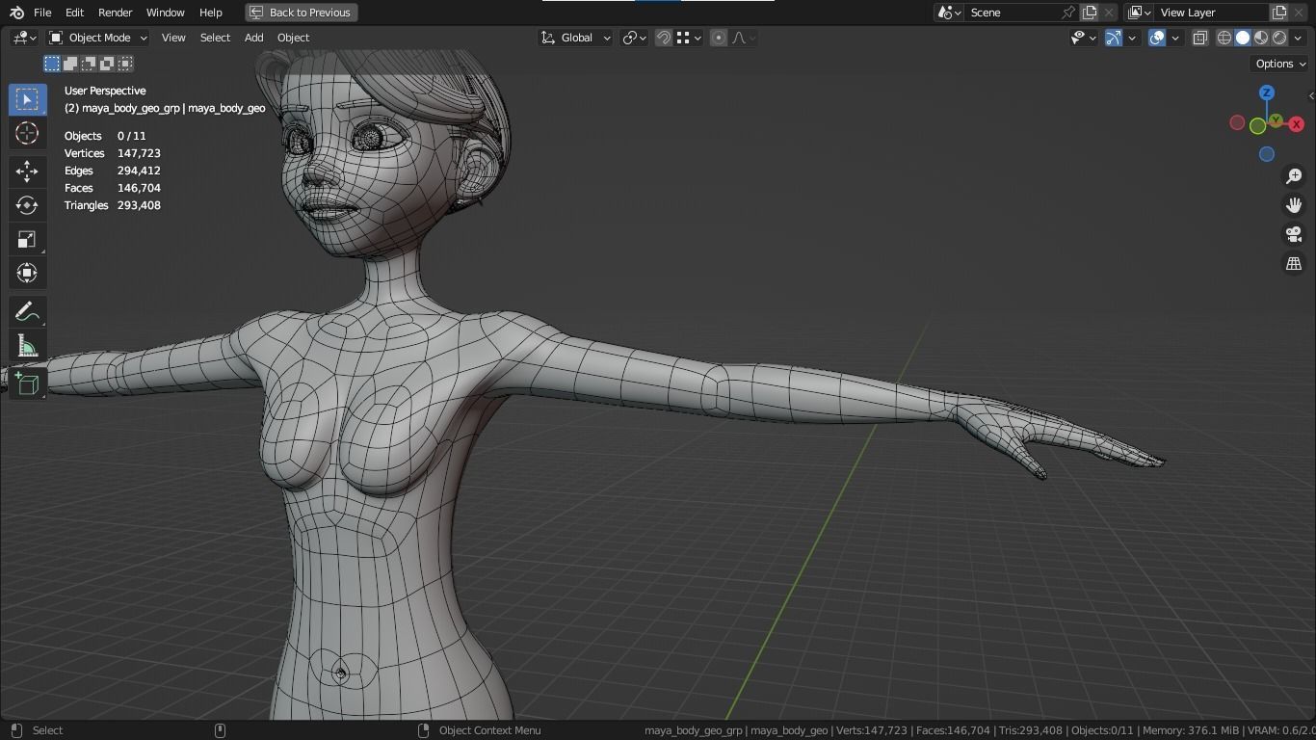The height and width of the screenshot is (740, 1316).
Task: Select the Move tool
Action: 27,172
